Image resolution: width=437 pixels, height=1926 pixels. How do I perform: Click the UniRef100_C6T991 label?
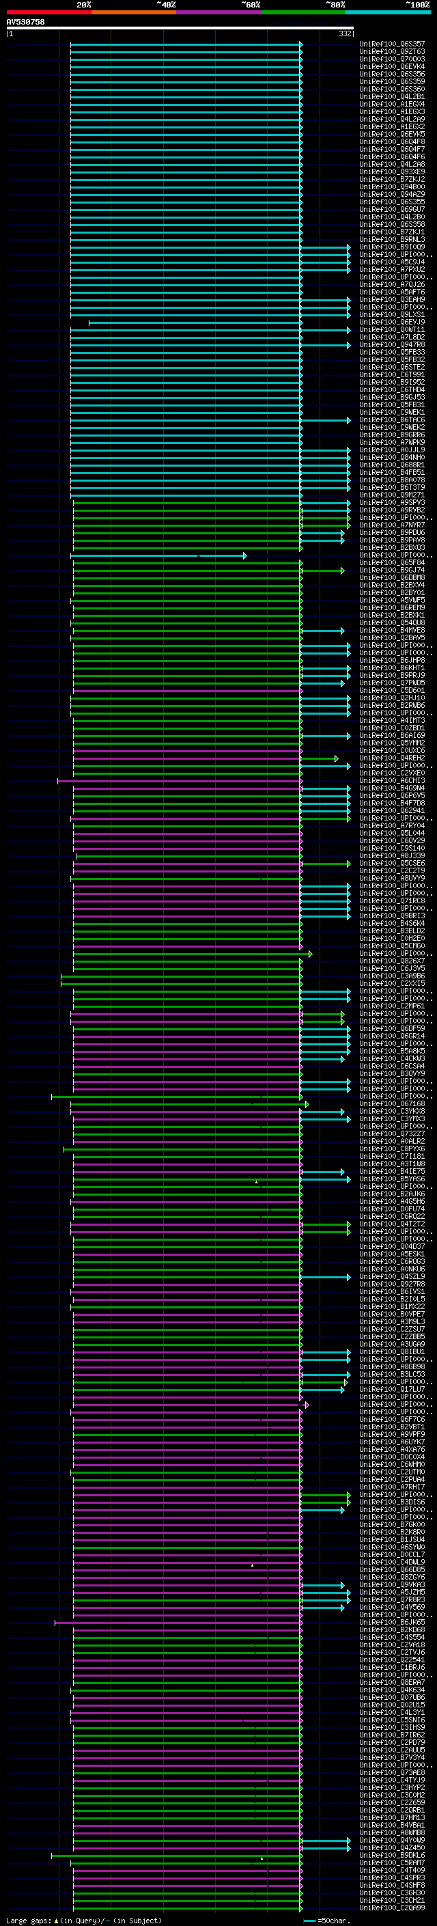point(392,374)
